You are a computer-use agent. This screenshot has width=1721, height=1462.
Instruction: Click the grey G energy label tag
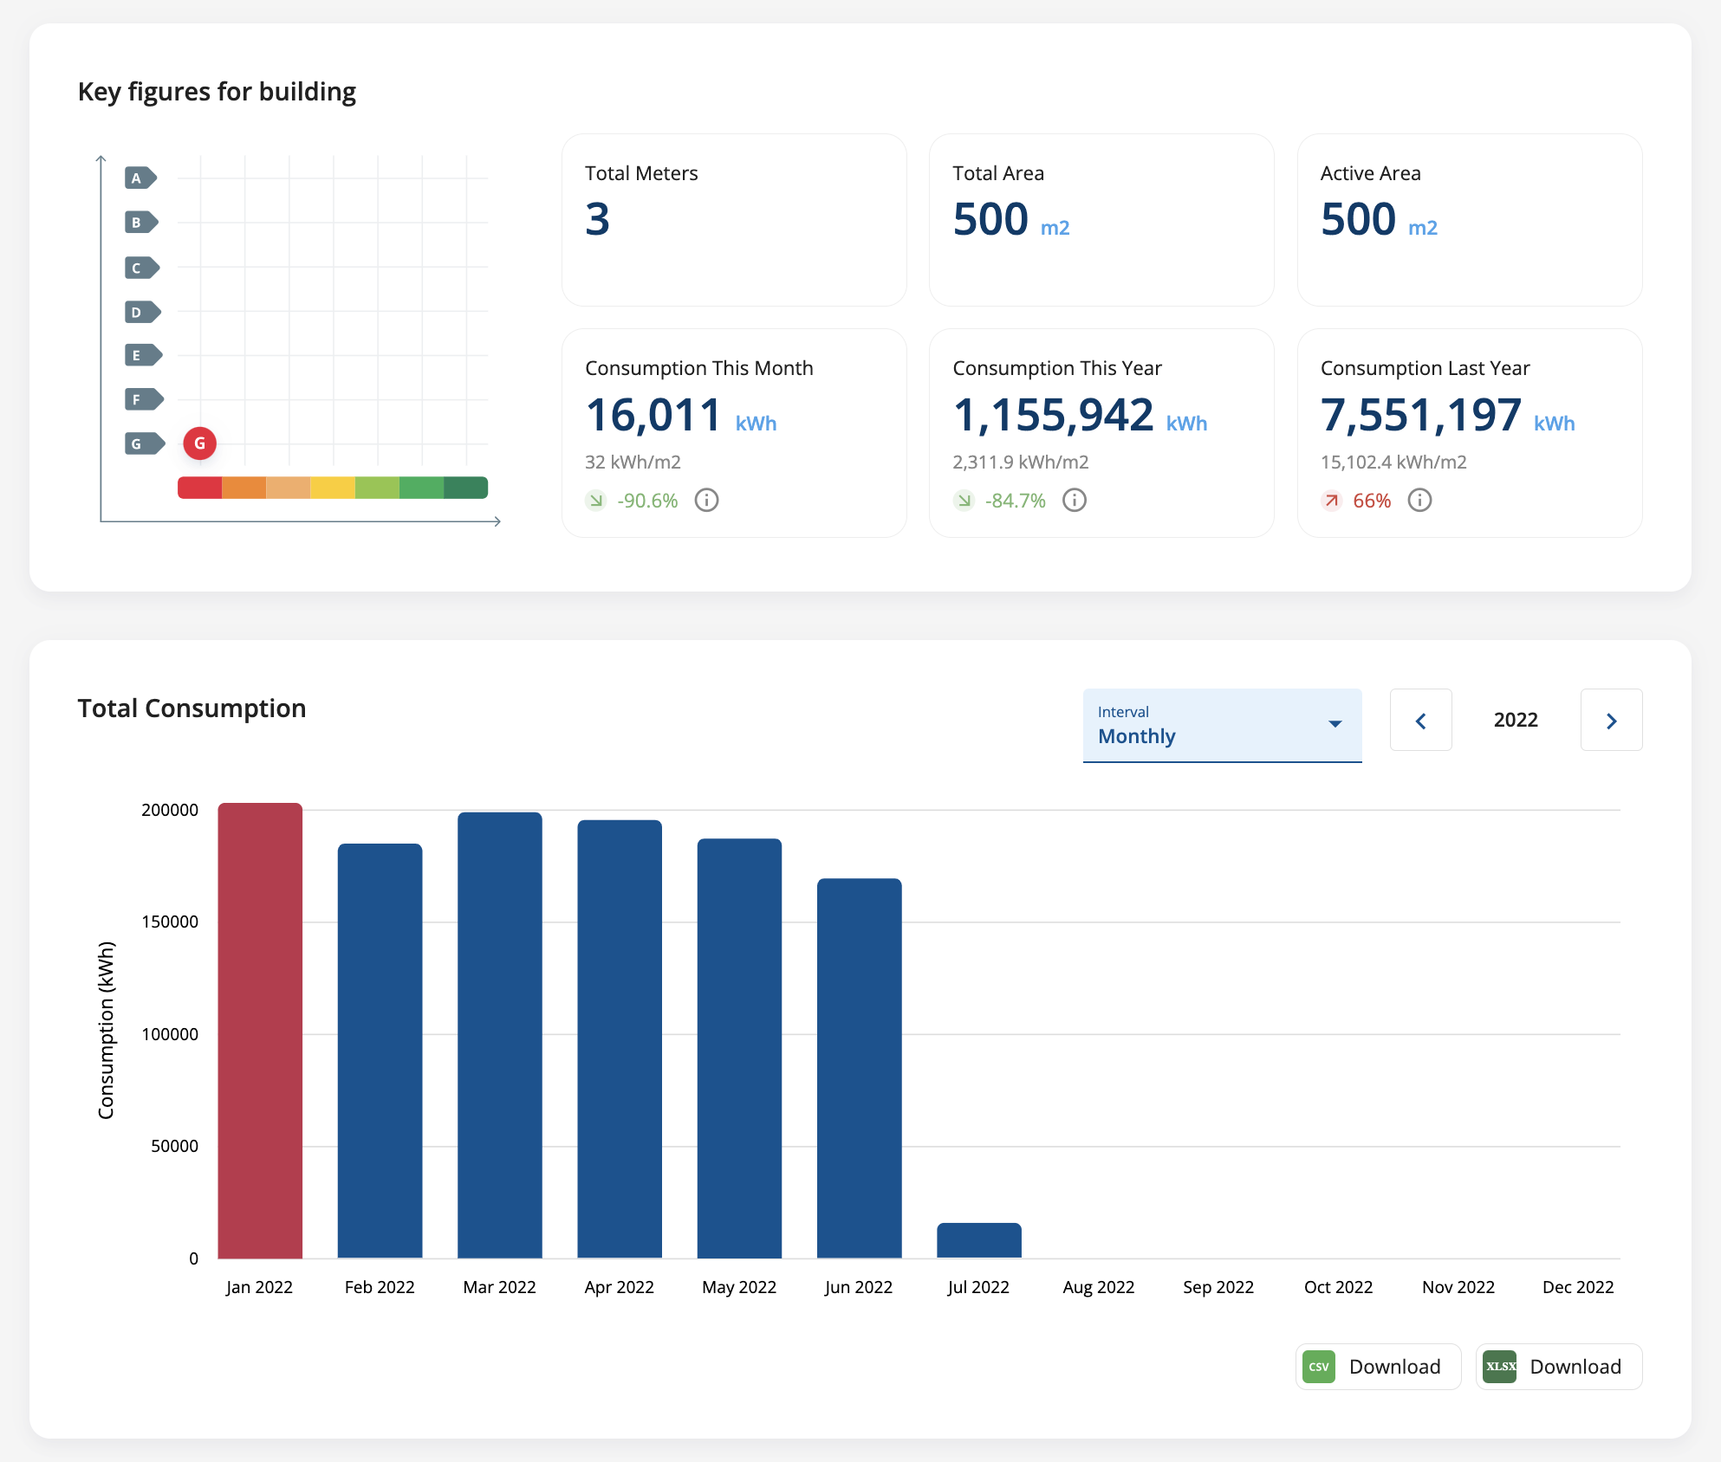(145, 443)
